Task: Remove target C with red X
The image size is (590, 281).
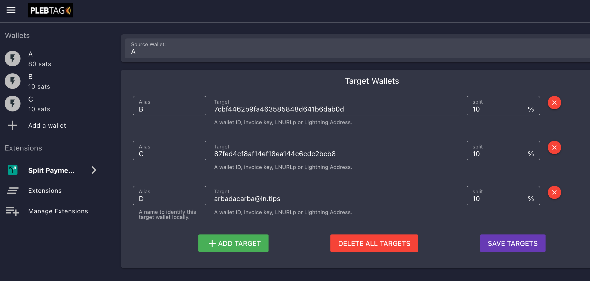Action: point(554,148)
